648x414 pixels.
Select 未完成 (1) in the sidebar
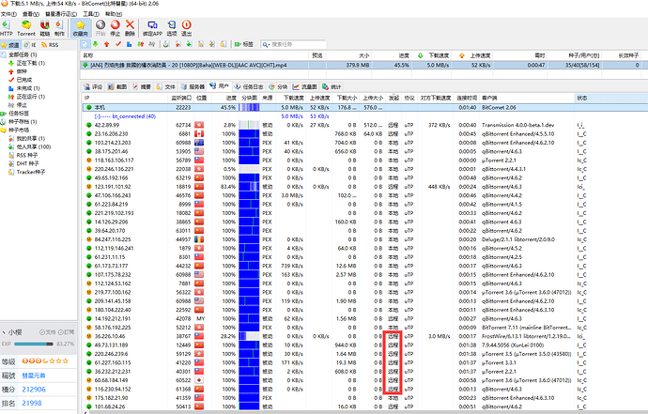(24, 88)
